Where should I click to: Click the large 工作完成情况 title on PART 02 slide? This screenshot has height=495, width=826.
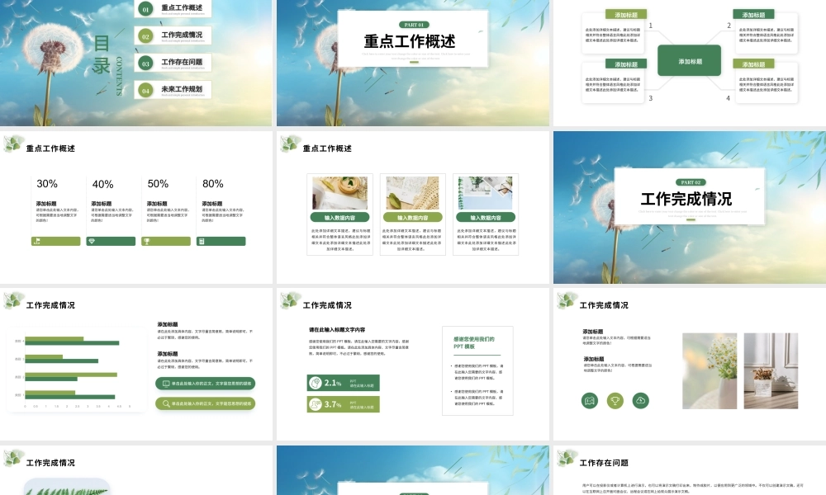(x=686, y=199)
